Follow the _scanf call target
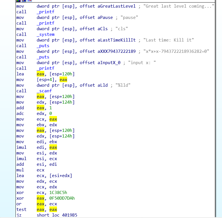Image resolution: width=222 pixels, height=218 pixels. 44,91
